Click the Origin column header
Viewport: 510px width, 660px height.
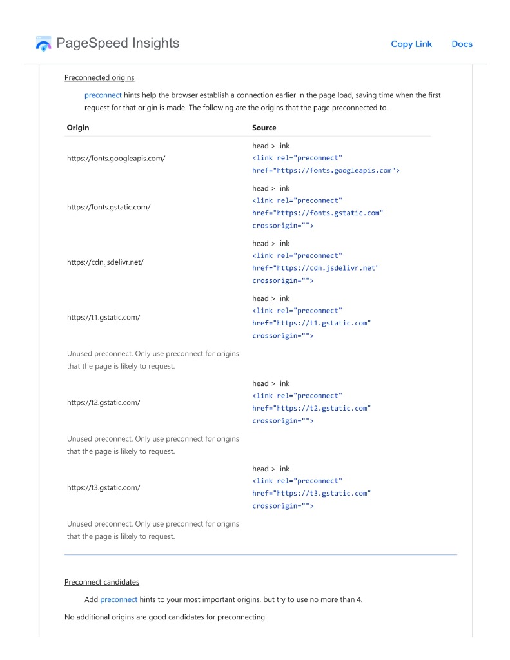78,128
